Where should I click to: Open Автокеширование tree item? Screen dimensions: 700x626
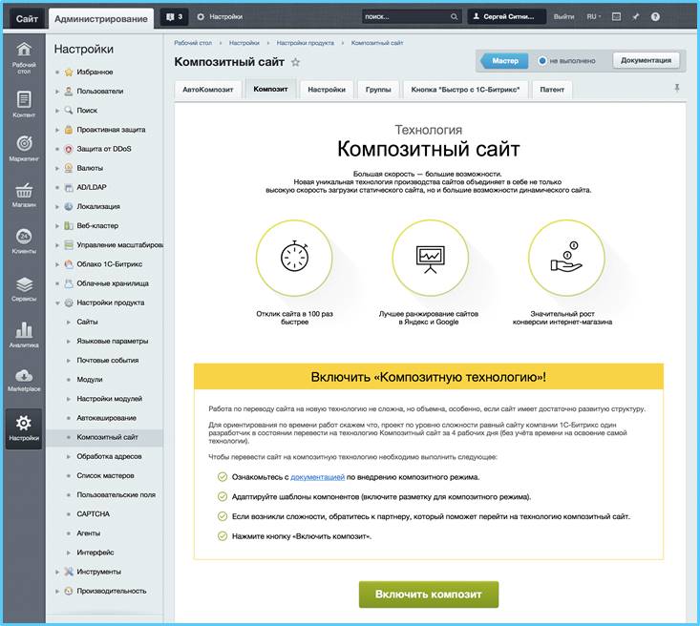click(106, 418)
